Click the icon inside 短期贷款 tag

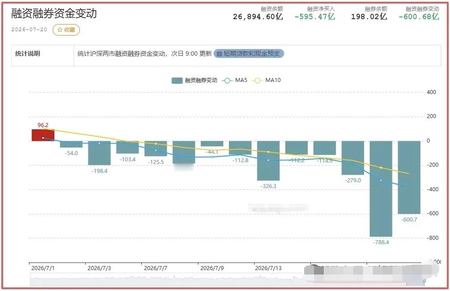coord(219,53)
